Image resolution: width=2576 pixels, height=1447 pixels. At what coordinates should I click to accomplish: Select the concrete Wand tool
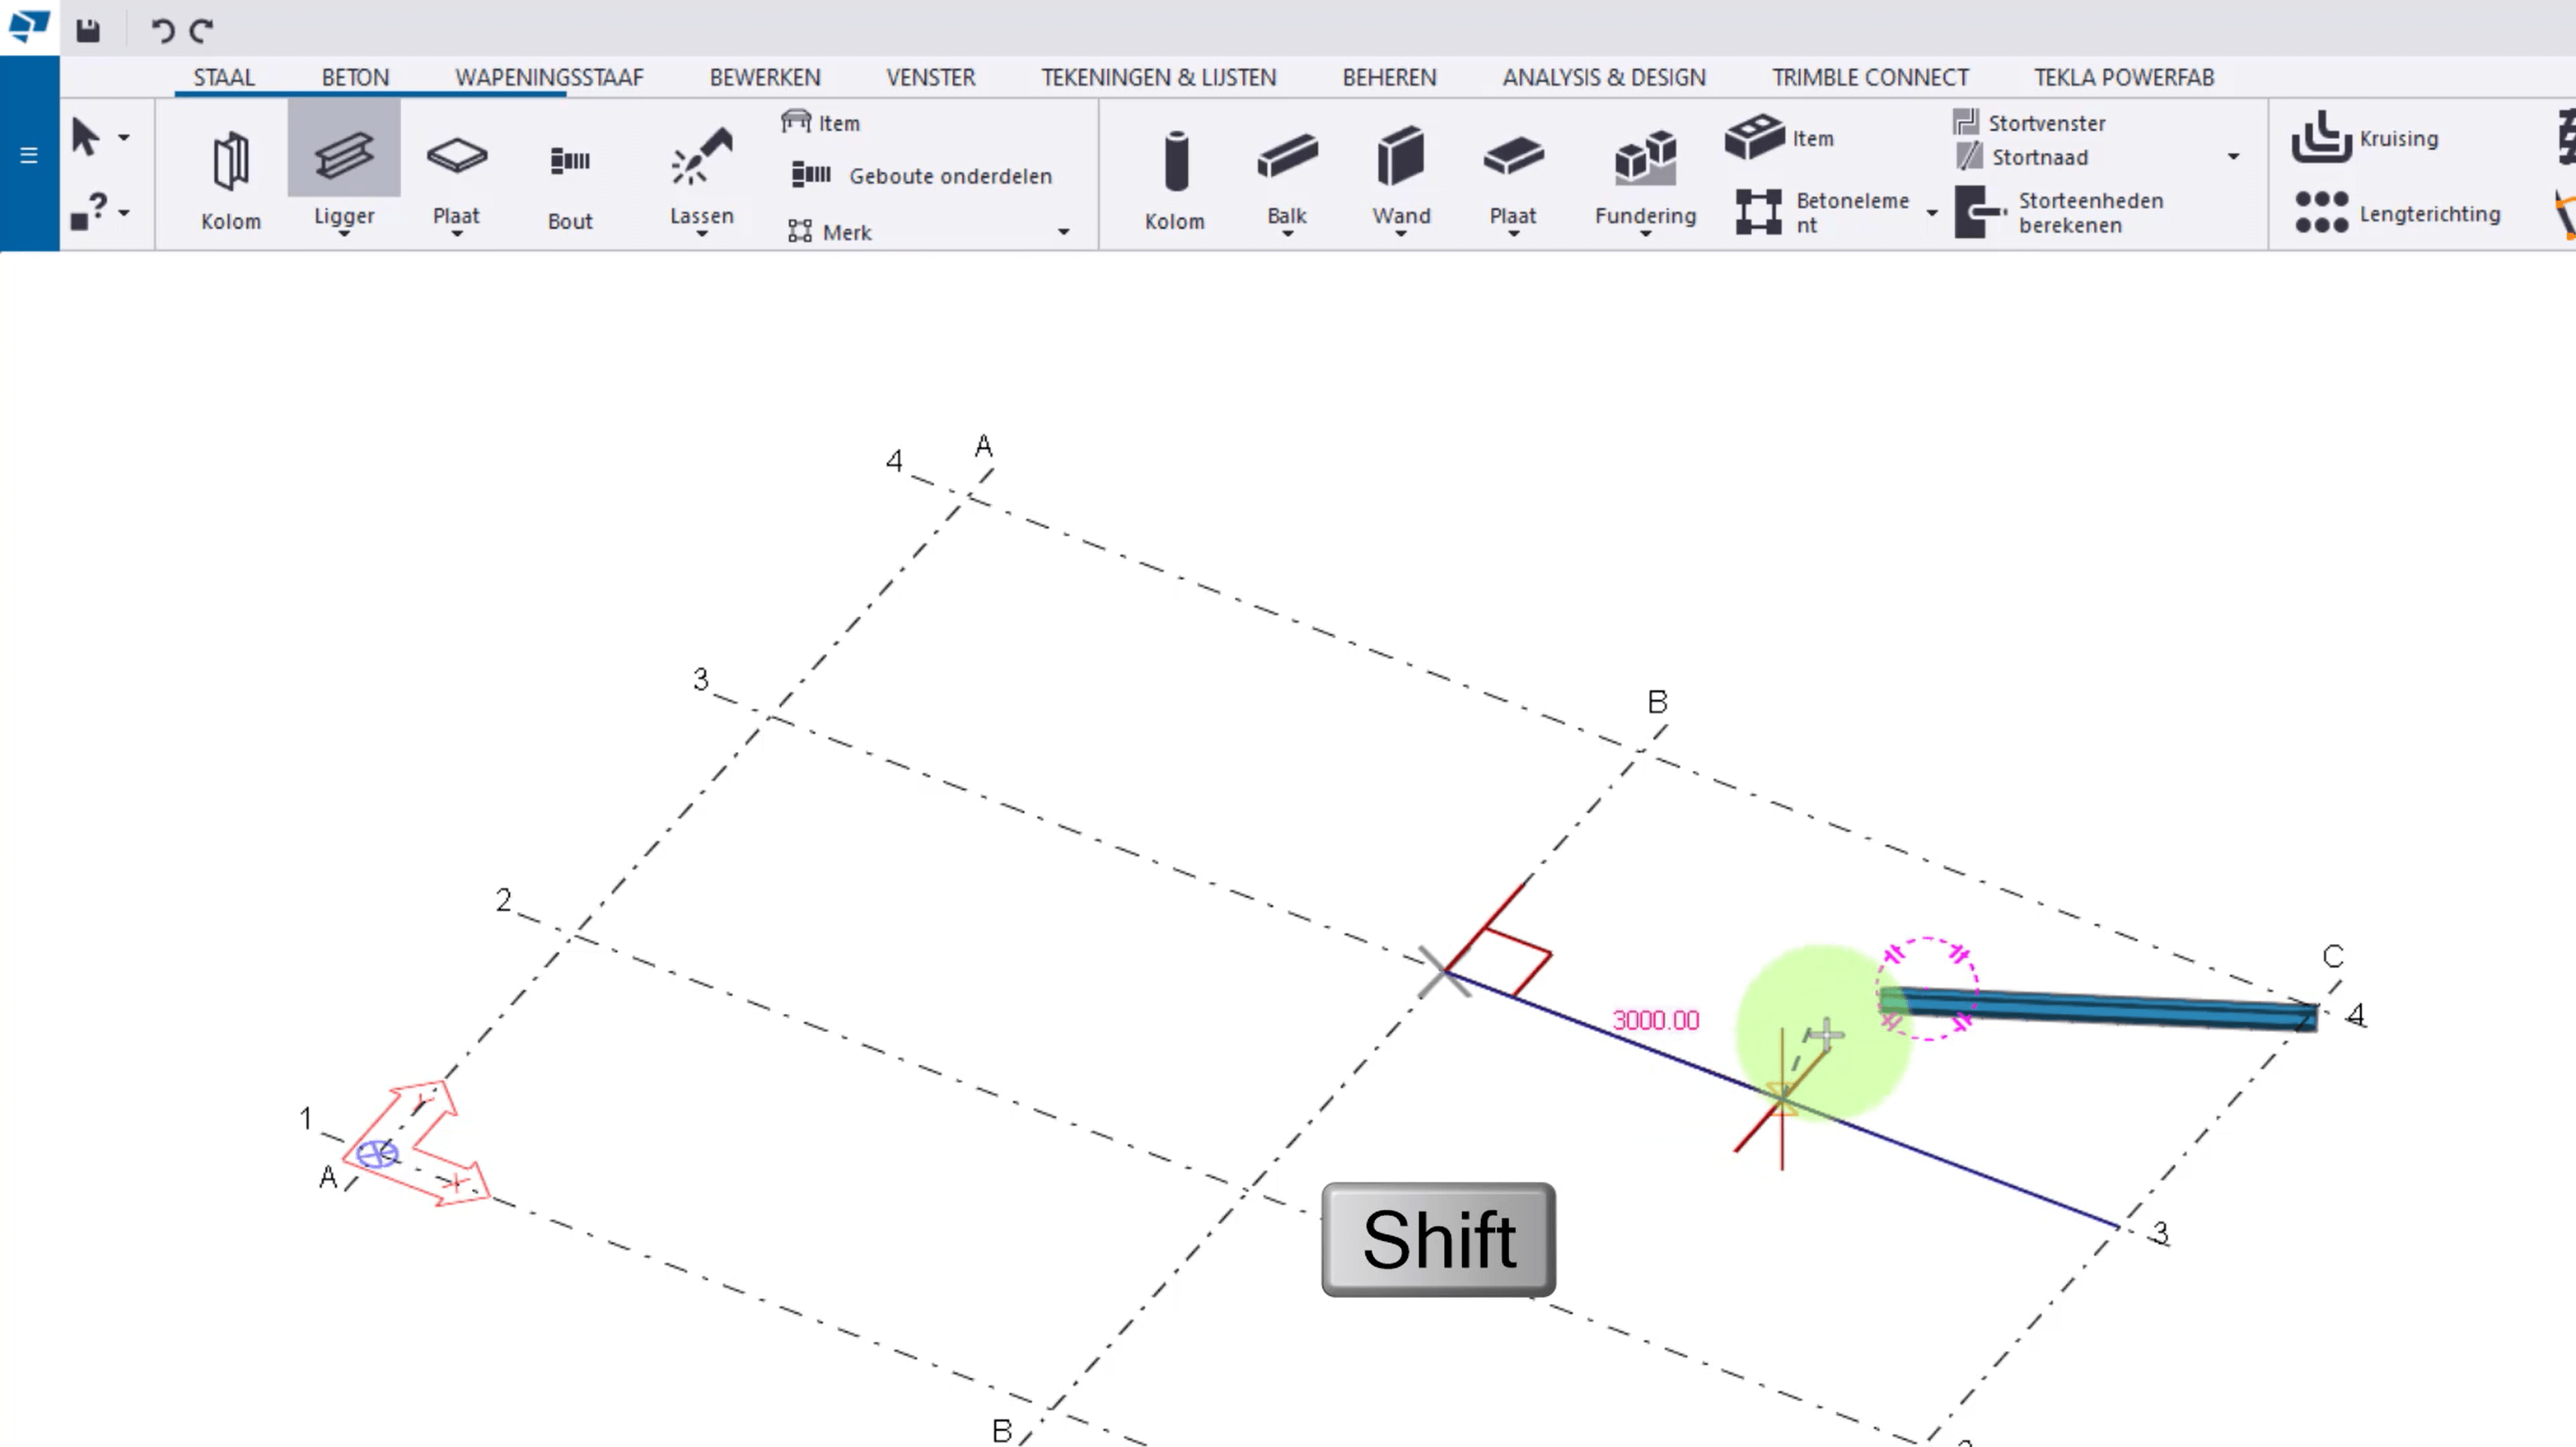pyautogui.click(x=1400, y=158)
